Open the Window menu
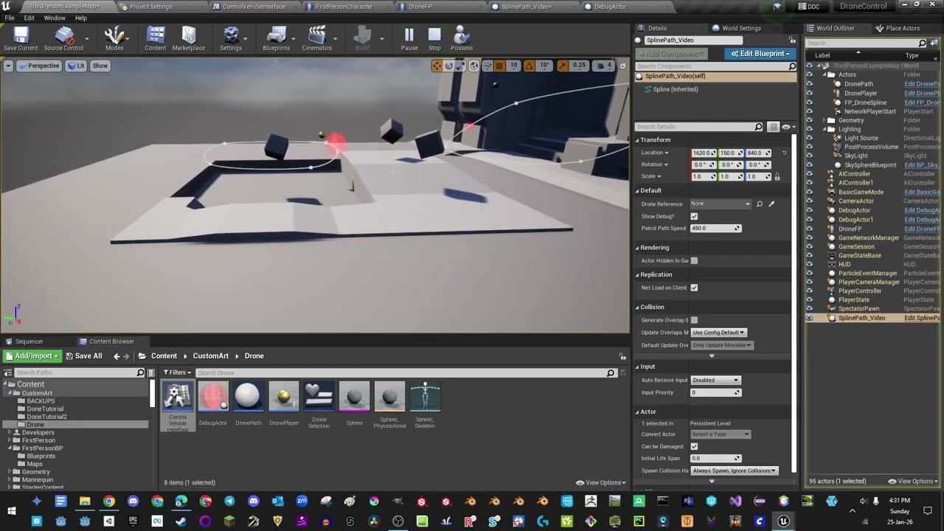This screenshot has width=944, height=531. [x=55, y=18]
